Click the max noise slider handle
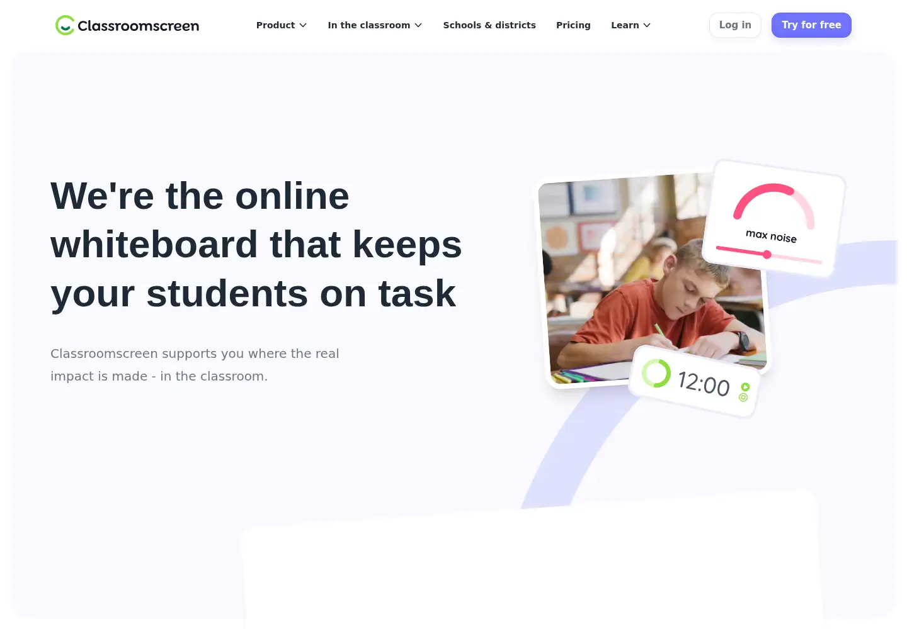The width and height of the screenshot is (907, 629). click(767, 255)
